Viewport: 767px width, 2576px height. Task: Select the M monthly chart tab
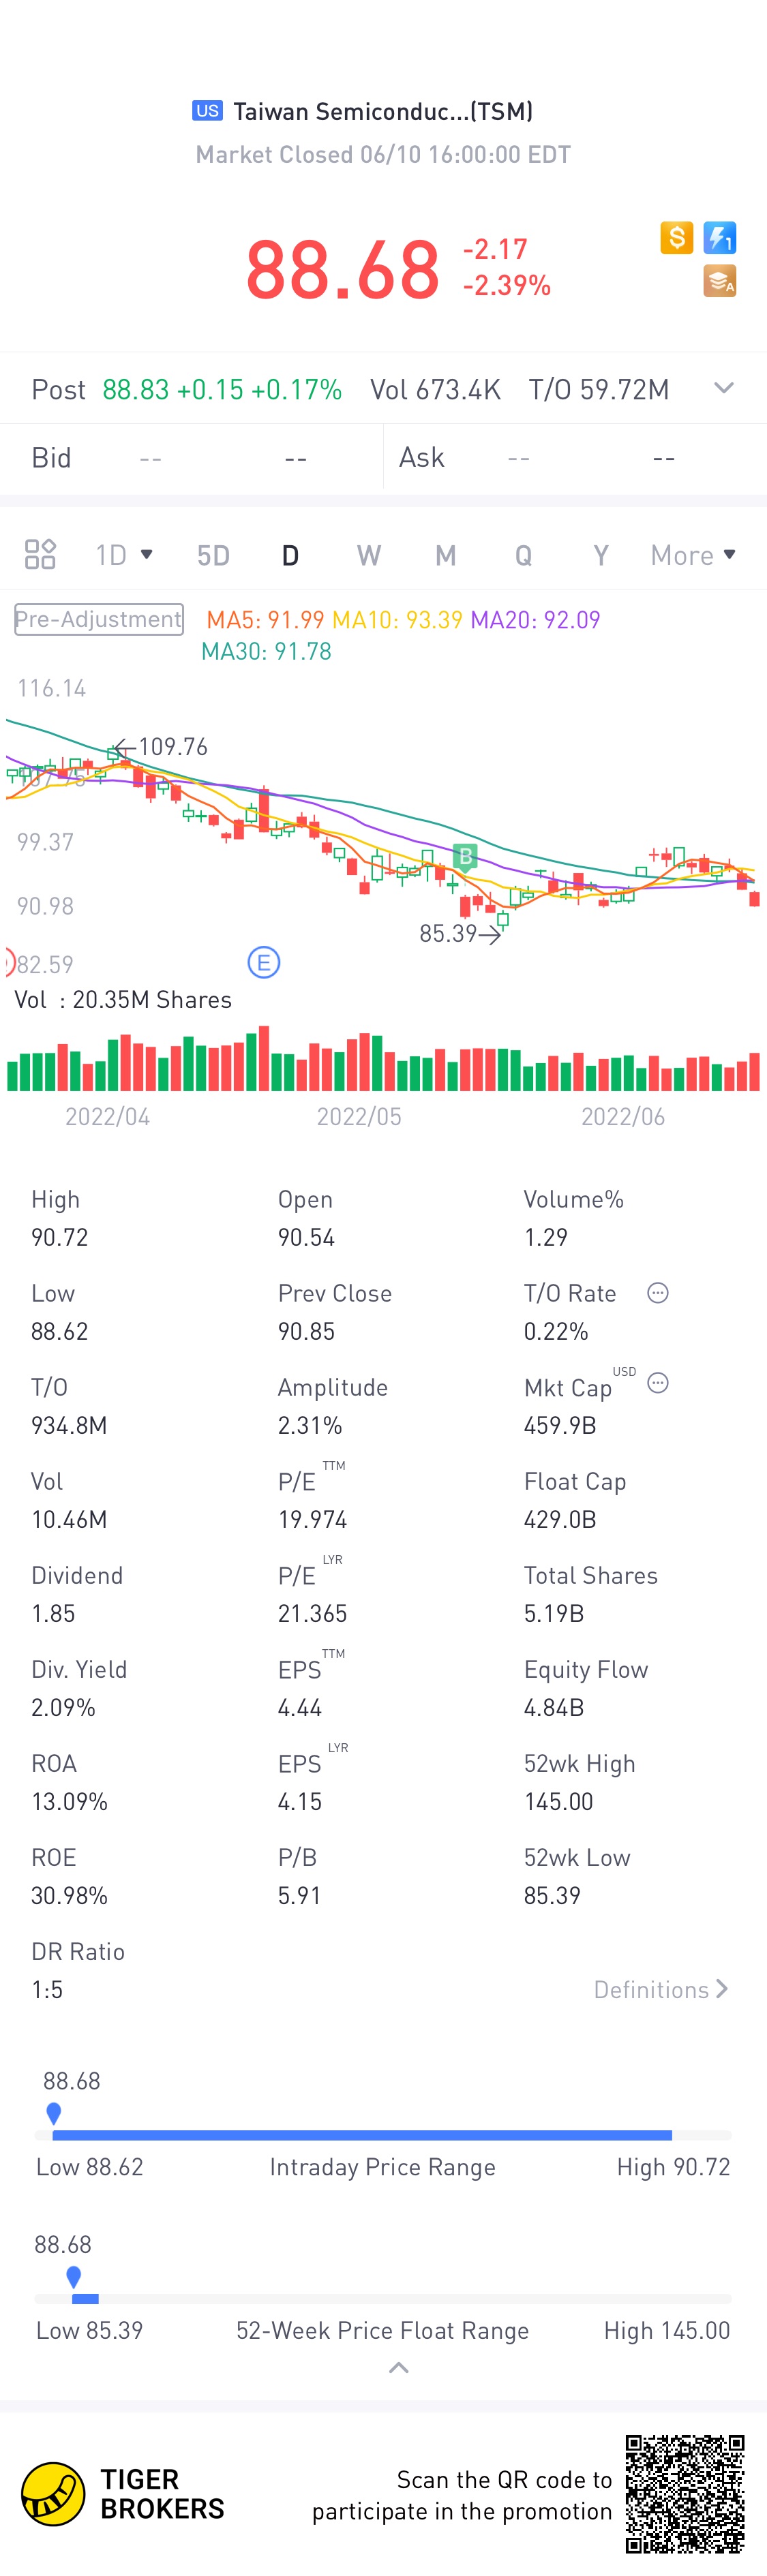pos(446,555)
